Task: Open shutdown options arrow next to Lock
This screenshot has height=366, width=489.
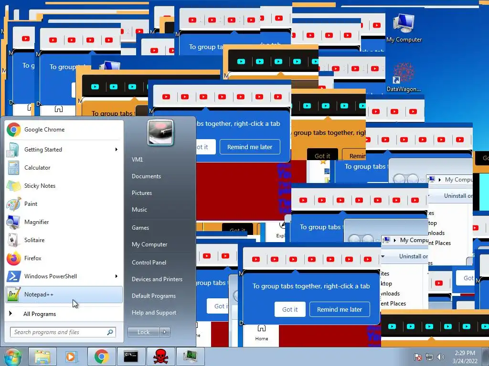Action: [x=165, y=332]
